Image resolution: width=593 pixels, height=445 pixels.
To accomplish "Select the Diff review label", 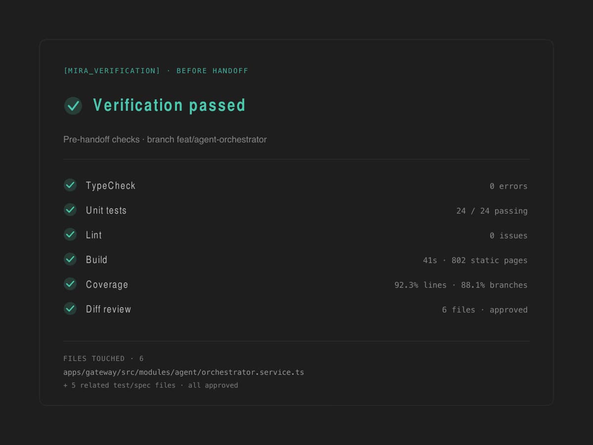I will 108,309.
